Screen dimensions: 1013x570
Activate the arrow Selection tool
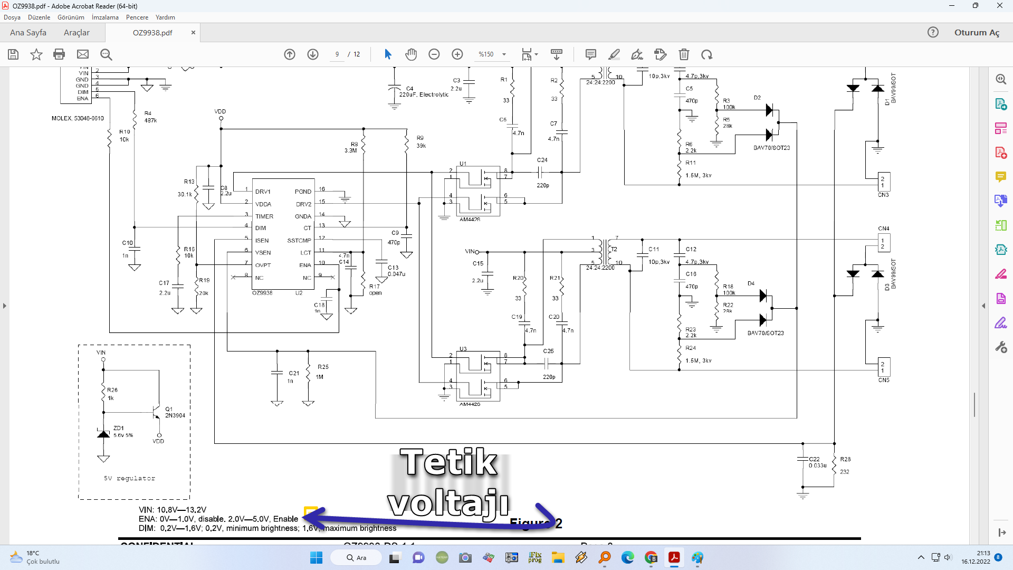(x=388, y=54)
